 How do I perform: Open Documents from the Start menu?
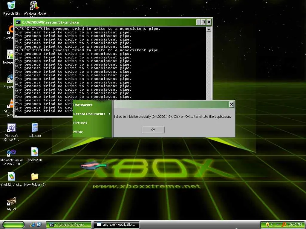(x=83, y=105)
